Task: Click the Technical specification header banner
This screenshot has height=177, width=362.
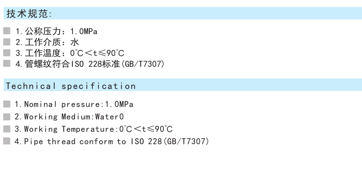Action: [183, 85]
